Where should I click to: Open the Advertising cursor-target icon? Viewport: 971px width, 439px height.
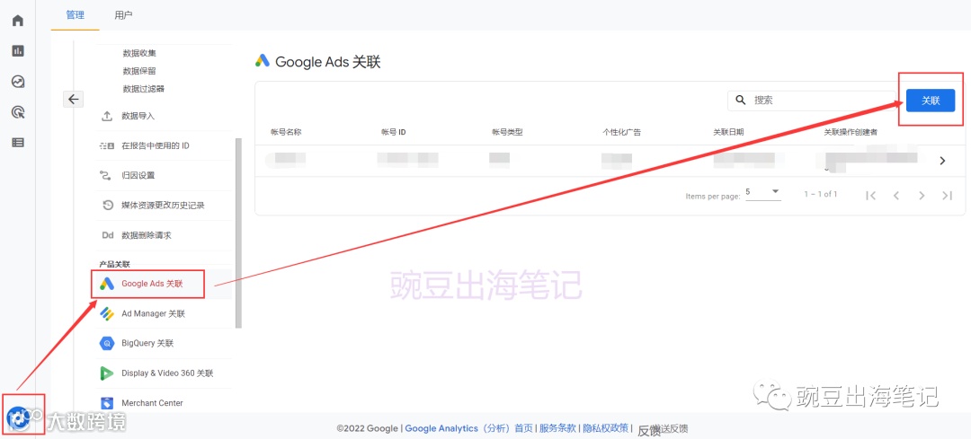(18, 112)
